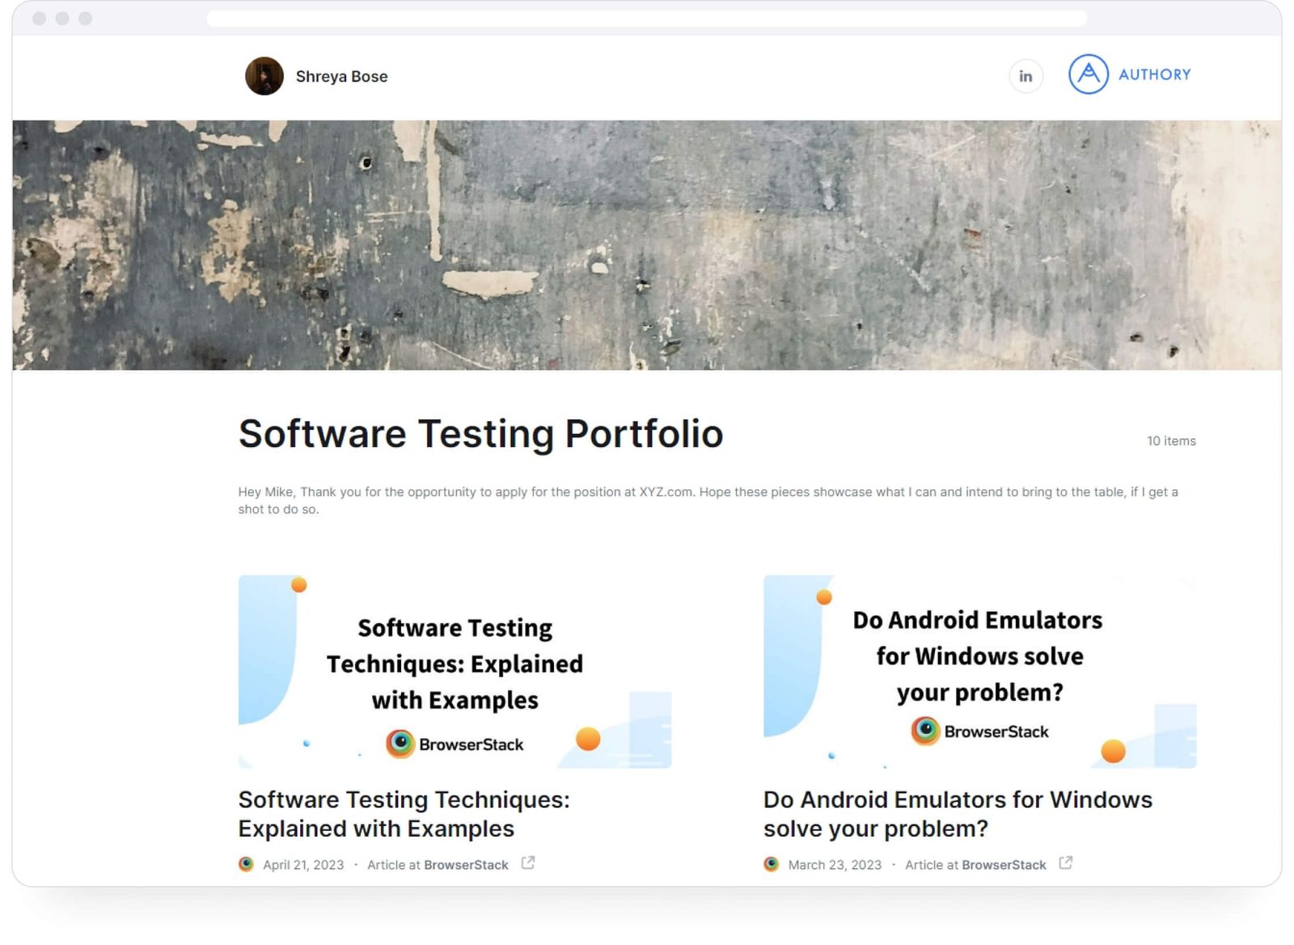Click the BrowserStack logo in first article thumbnail
Image resolution: width=1294 pixels, height=945 pixels.
[x=455, y=744]
